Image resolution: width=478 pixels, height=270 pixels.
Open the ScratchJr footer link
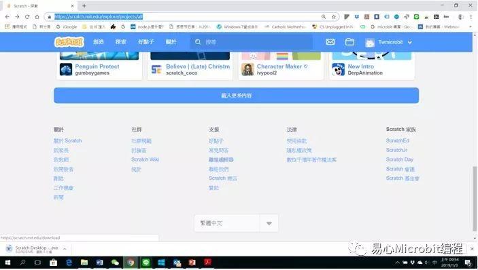point(396,150)
